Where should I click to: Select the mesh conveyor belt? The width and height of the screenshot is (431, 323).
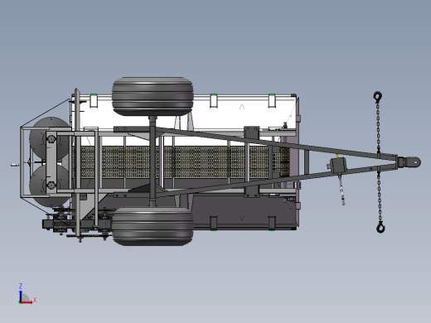click(181, 161)
